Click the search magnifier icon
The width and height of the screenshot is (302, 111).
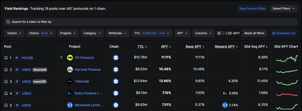pos(8,22)
